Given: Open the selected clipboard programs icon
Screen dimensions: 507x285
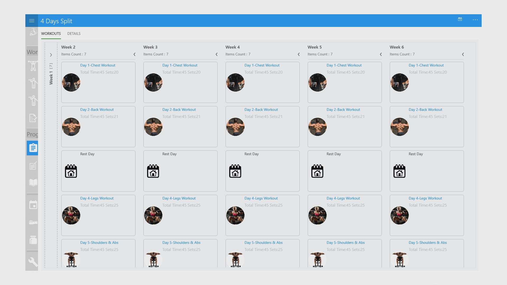Looking at the screenshot, I should click(x=33, y=148).
